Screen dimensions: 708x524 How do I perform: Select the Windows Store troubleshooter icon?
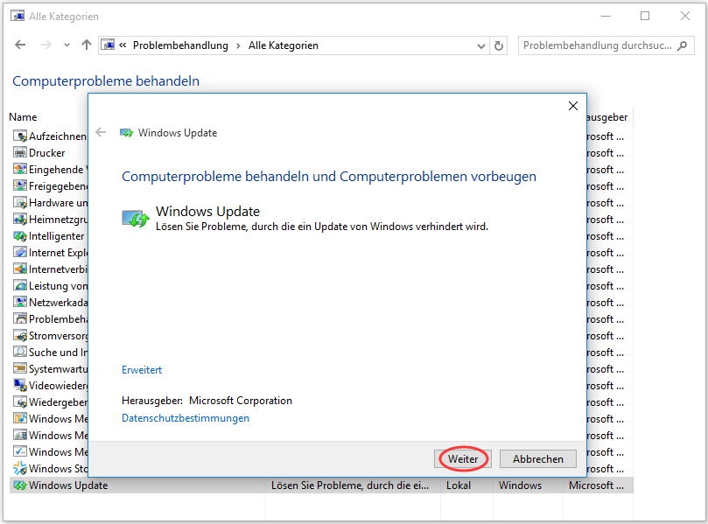click(20, 469)
